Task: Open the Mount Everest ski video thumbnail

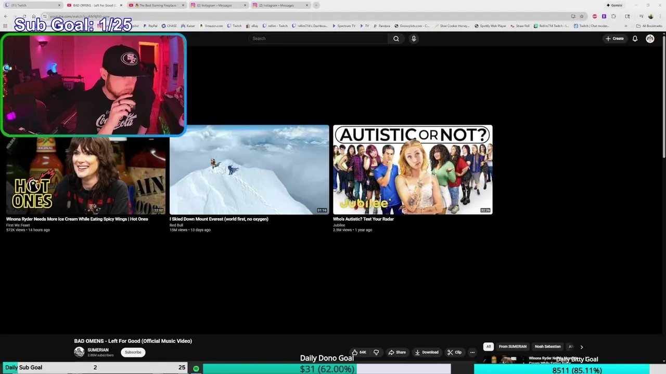Action: [249, 170]
